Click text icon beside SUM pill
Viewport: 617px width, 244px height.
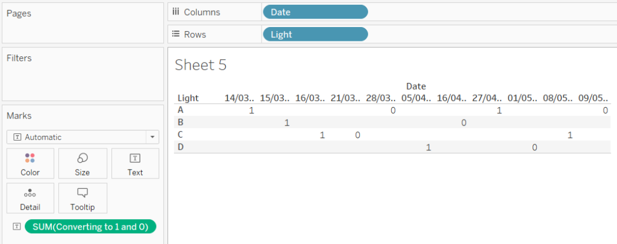click(16, 227)
